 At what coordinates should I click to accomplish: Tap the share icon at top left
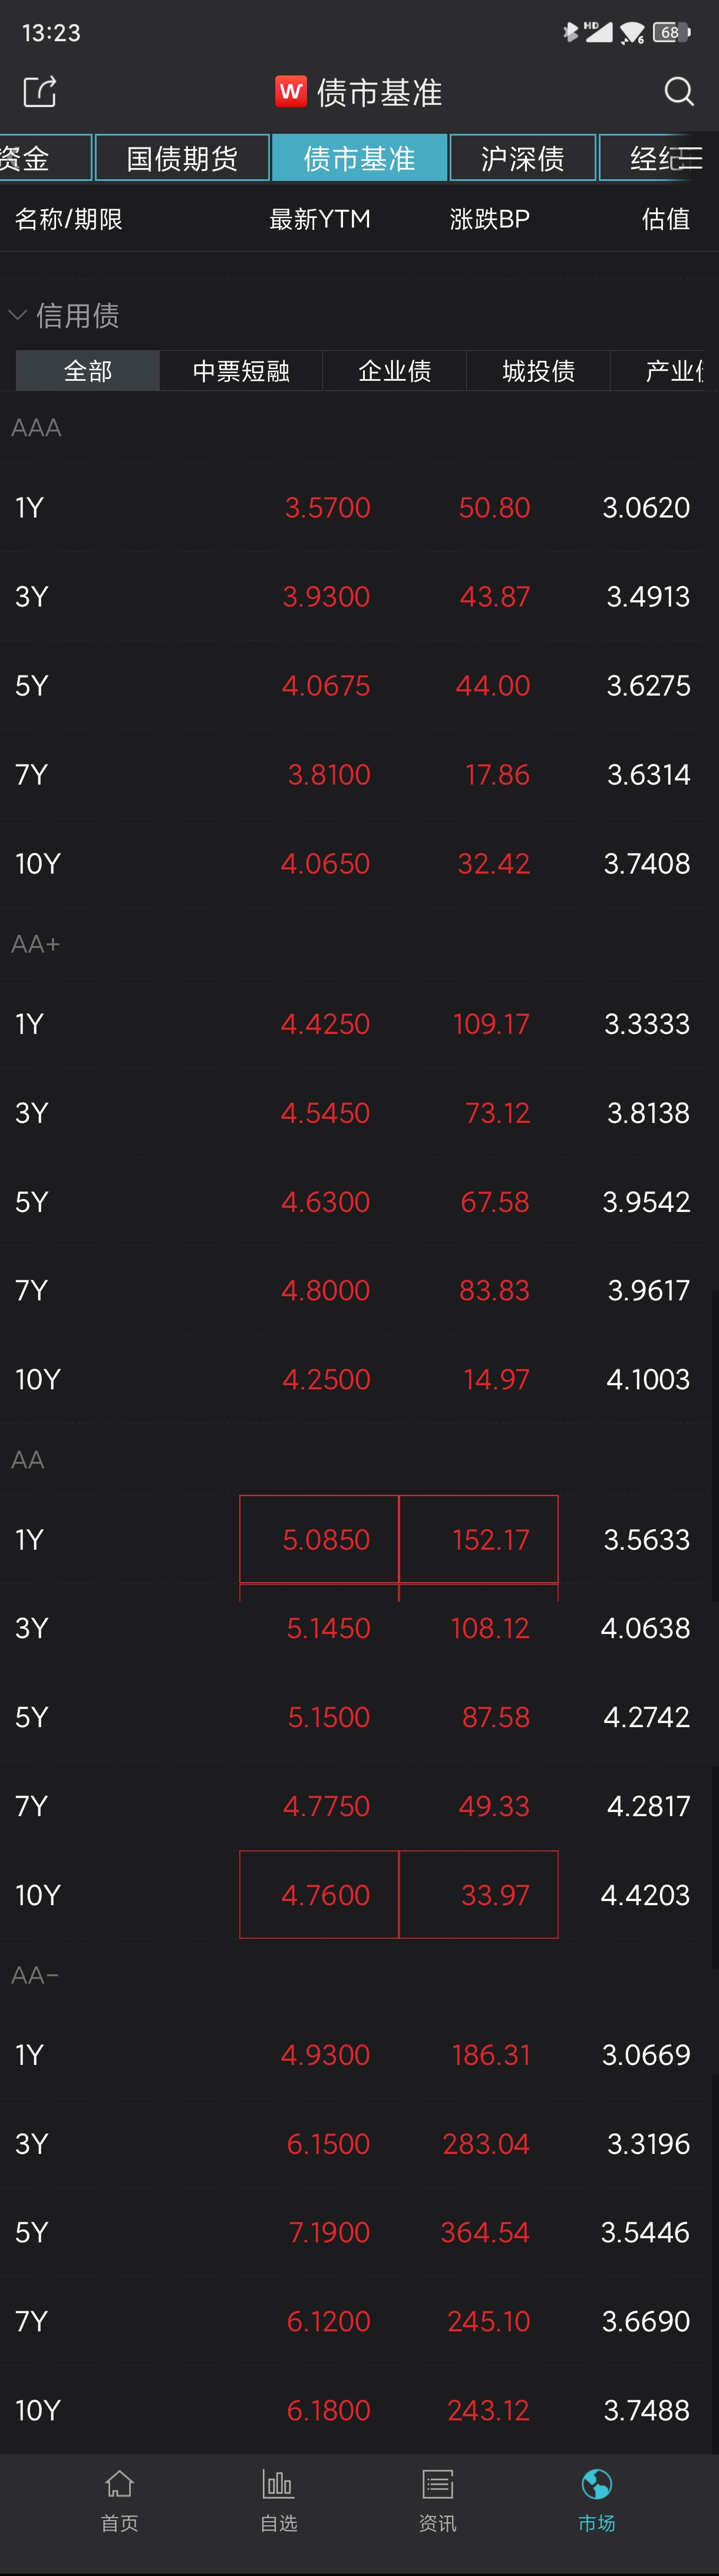point(40,92)
